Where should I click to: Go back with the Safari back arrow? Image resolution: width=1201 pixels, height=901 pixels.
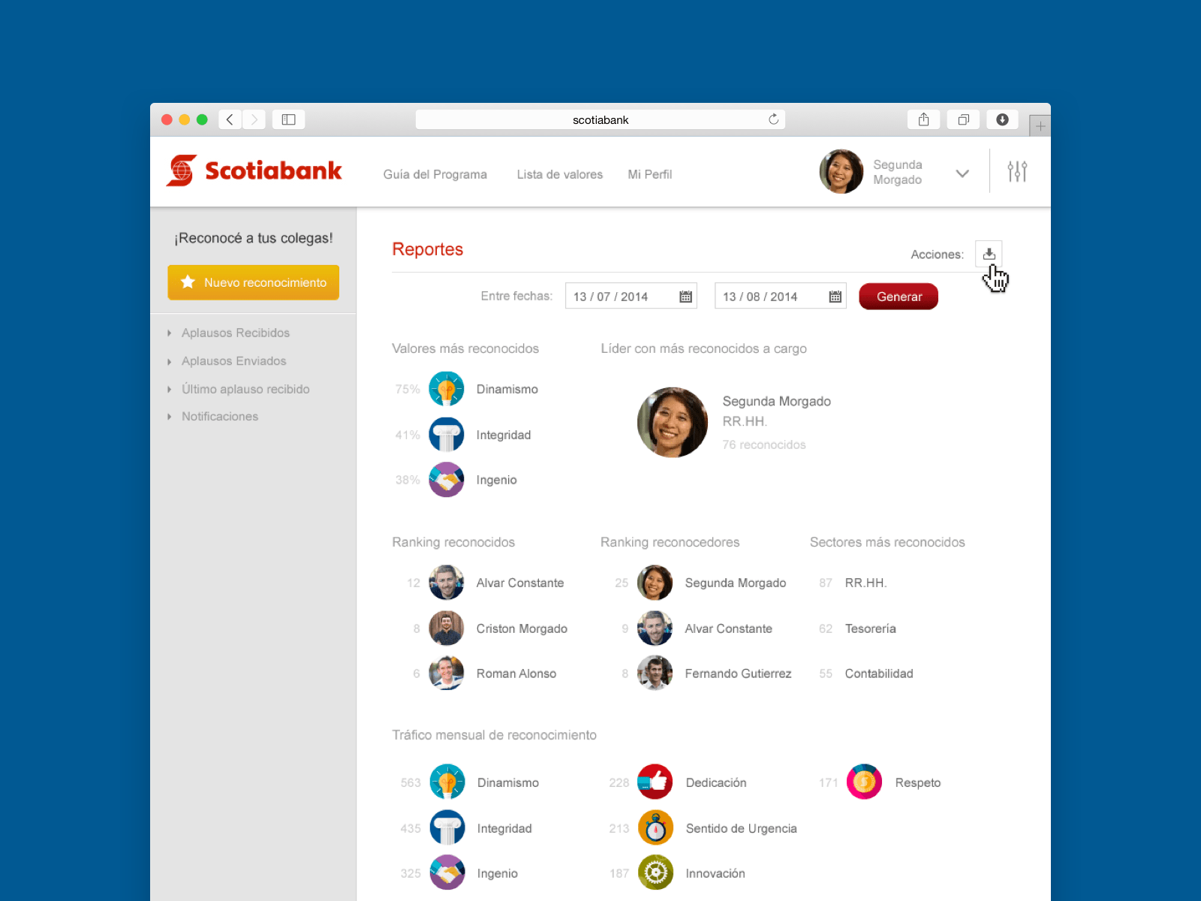pyautogui.click(x=230, y=119)
